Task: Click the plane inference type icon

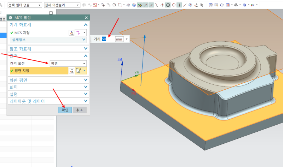Action: tap(79, 71)
